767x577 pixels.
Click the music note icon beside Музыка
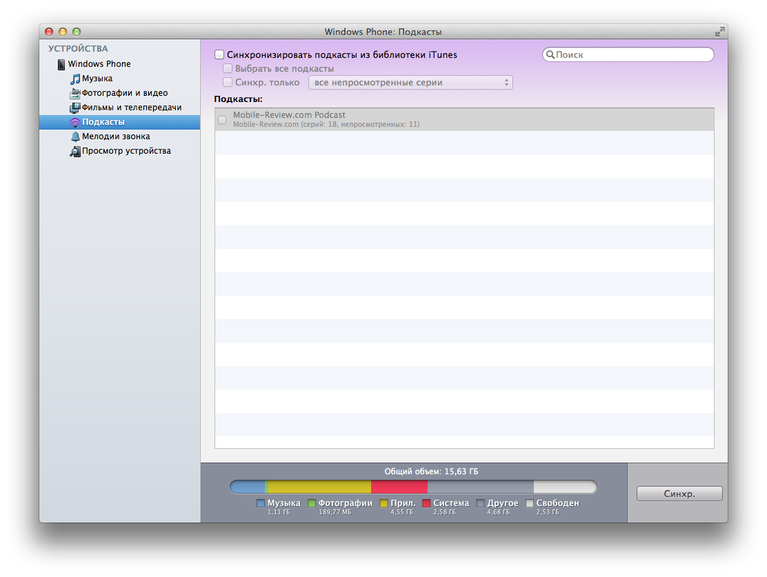tap(75, 79)
